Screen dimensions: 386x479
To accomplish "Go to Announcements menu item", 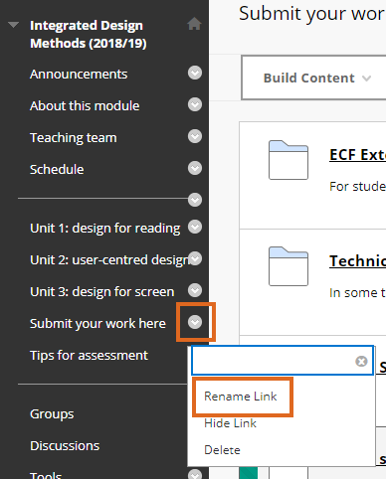I will click(79, 74).
